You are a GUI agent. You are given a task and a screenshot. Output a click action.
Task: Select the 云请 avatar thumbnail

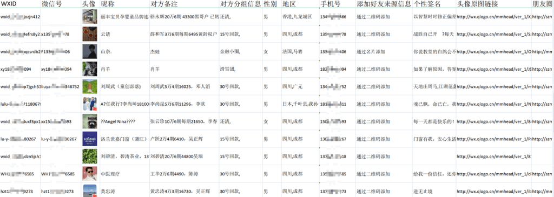pyautogui.click(x=90, y=34)
